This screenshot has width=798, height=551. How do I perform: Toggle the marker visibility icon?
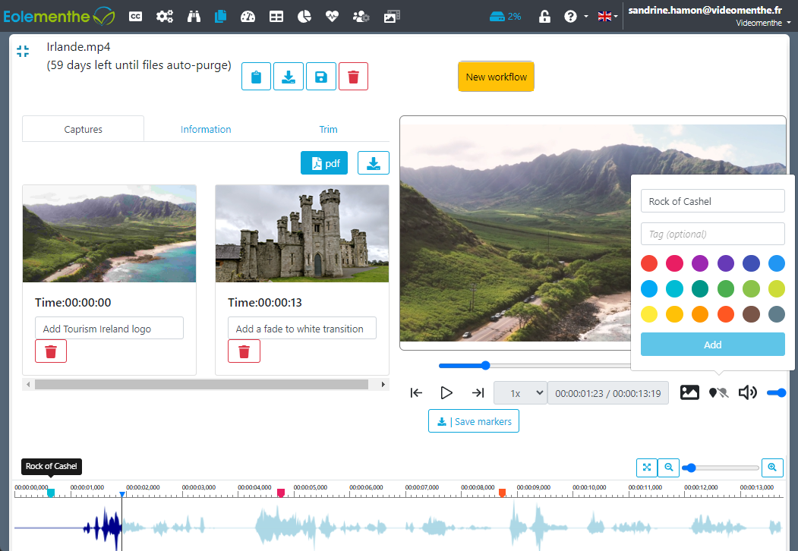[x=718, y=392]
